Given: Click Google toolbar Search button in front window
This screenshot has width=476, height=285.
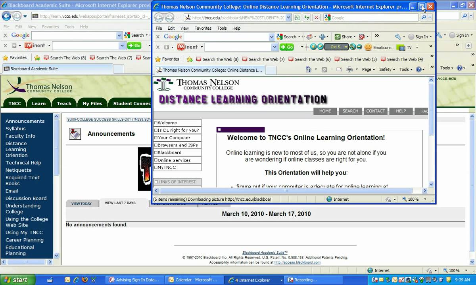Looking at the screenshot, I should coord(286,36).
